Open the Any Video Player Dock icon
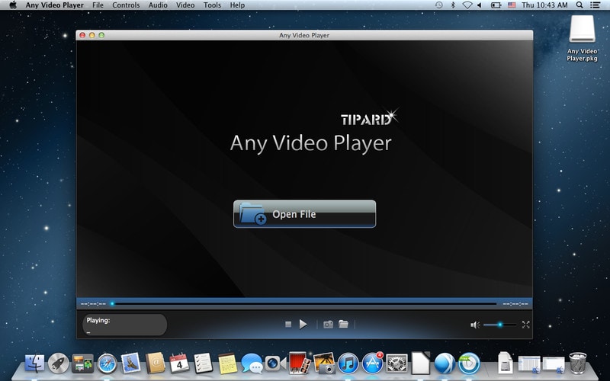 469,363
